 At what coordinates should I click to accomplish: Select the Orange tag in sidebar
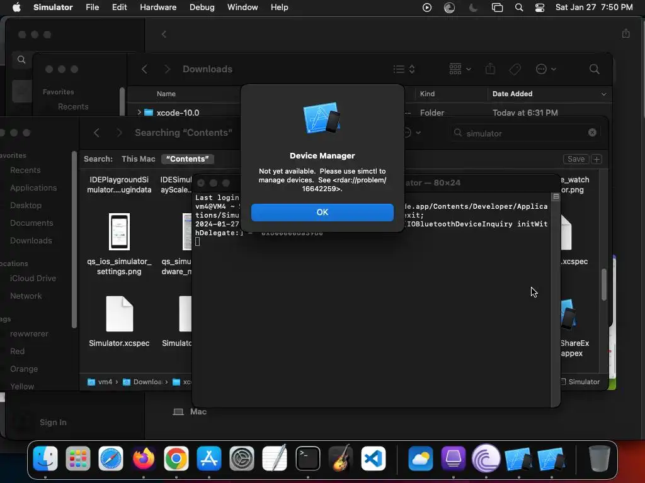click(x=24, y=369)
